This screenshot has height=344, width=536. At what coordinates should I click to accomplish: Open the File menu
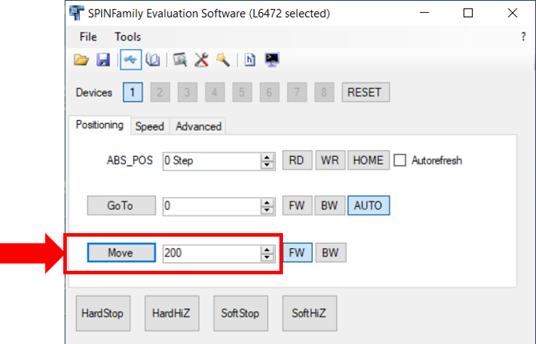coord(88,36)
